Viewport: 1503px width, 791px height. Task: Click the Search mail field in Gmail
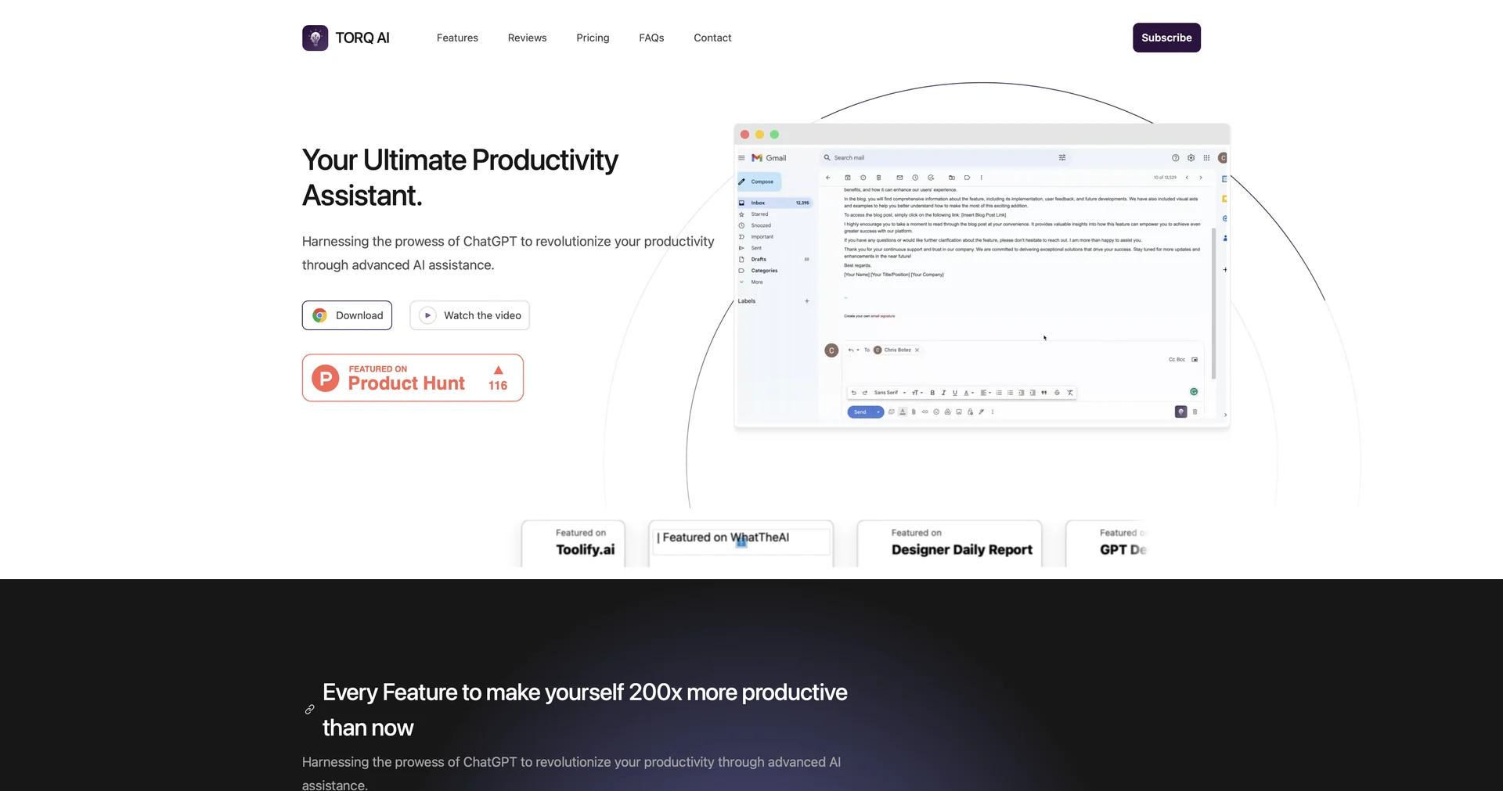click(943, 158)
